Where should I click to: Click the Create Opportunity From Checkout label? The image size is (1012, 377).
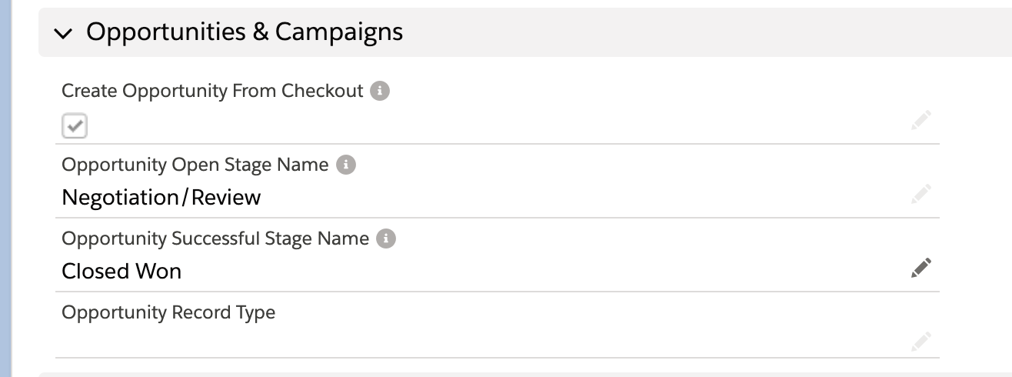(212, 91)
